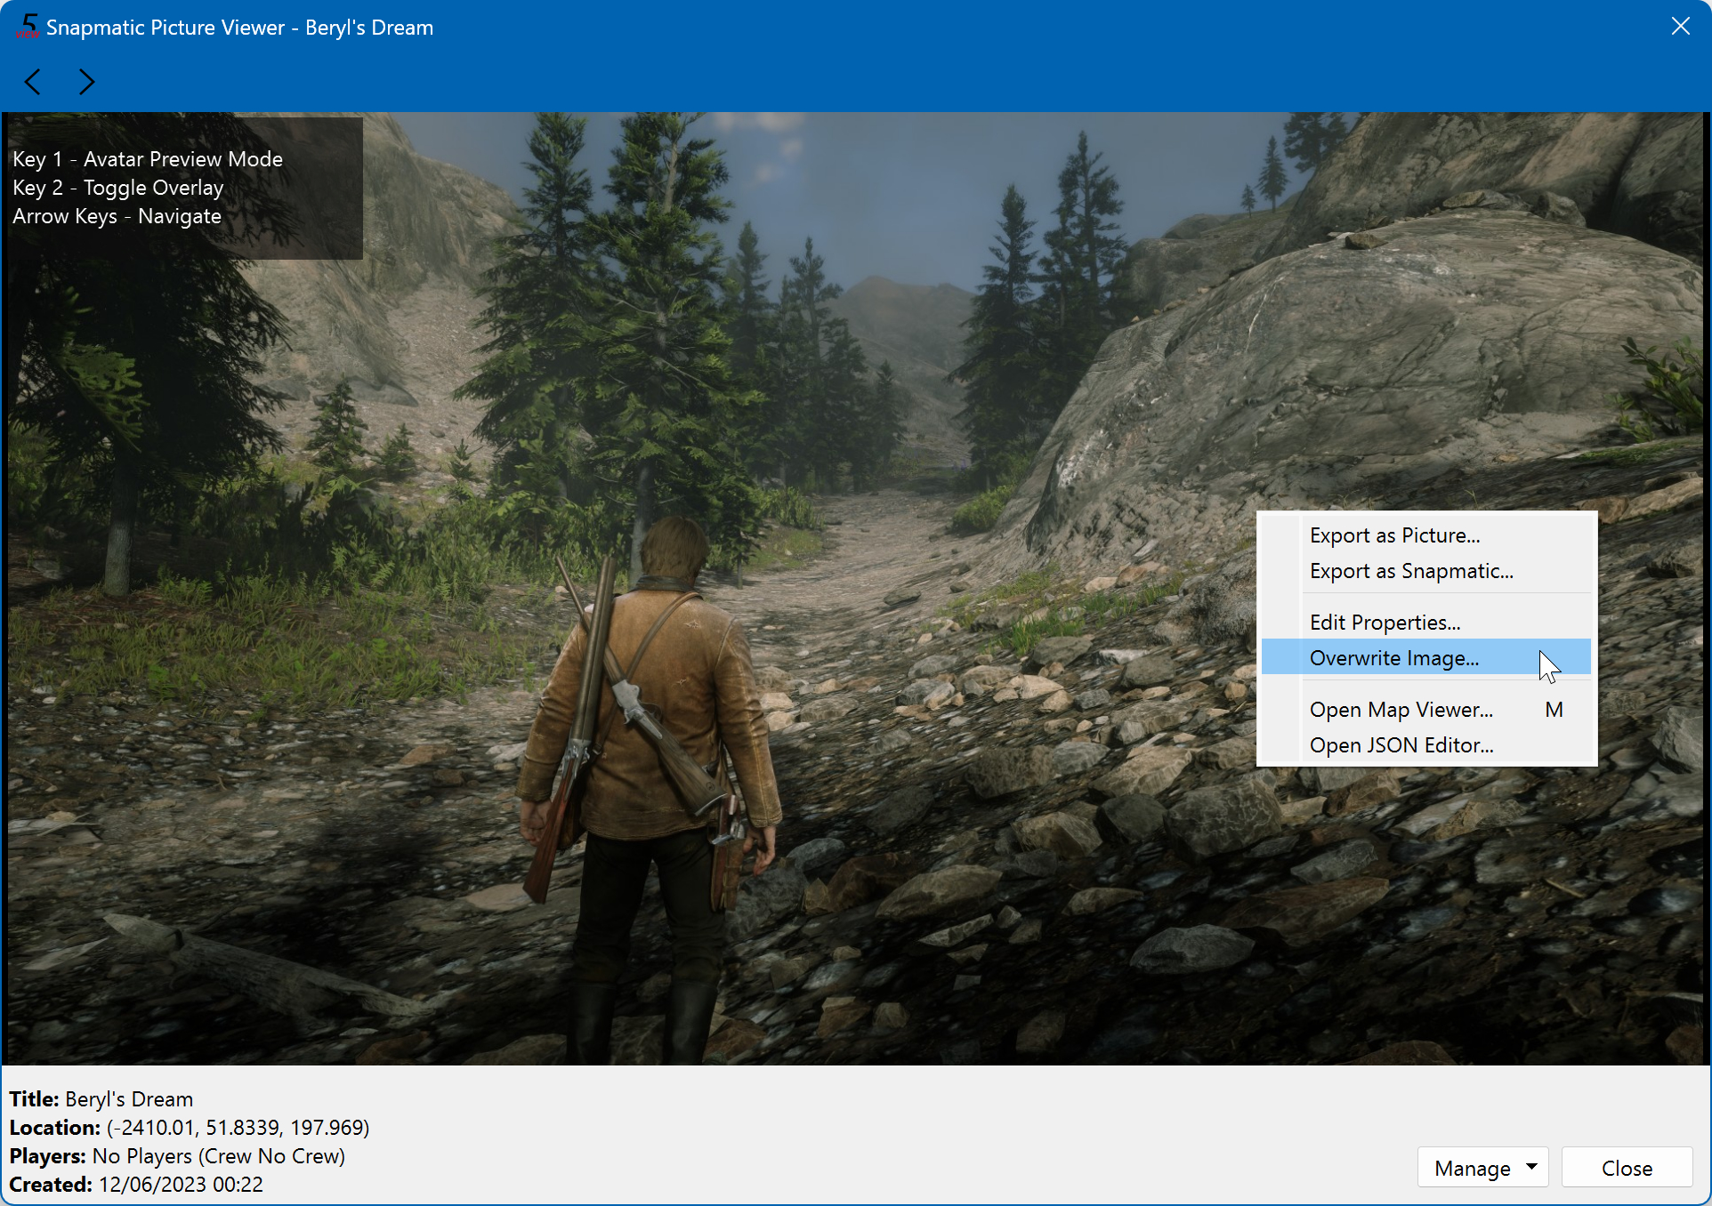
Task: Select Overwrite Image... menu entry
Action: click(1393, 658)
